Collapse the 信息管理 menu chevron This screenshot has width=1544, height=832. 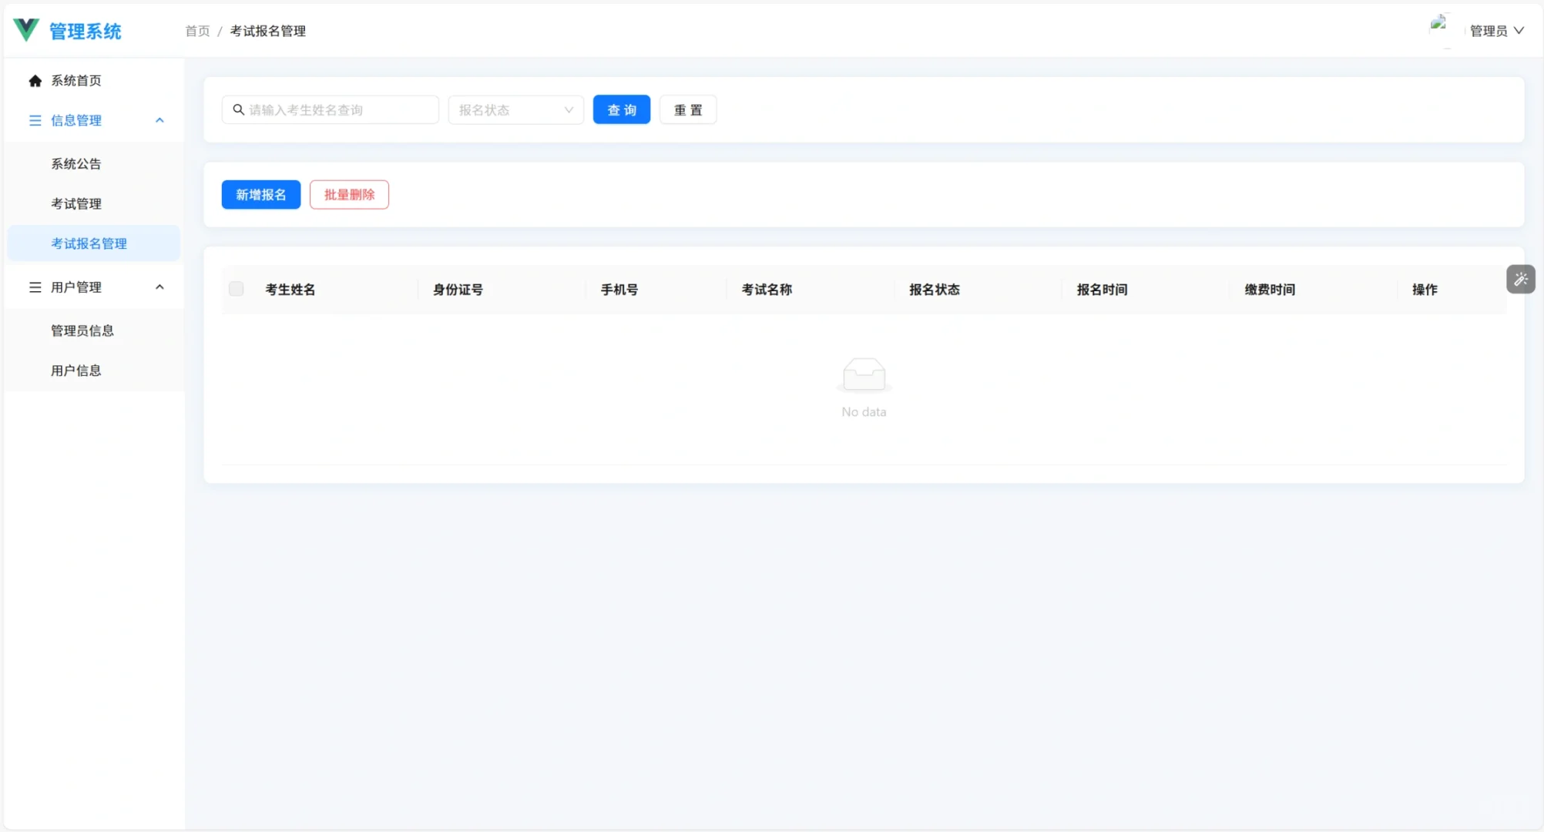pyautogui.click(x=159, y=120)
